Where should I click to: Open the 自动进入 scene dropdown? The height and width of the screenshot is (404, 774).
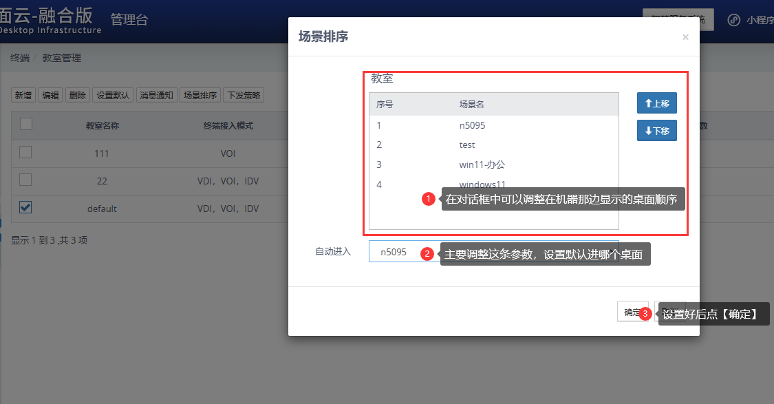click(402, 252)
